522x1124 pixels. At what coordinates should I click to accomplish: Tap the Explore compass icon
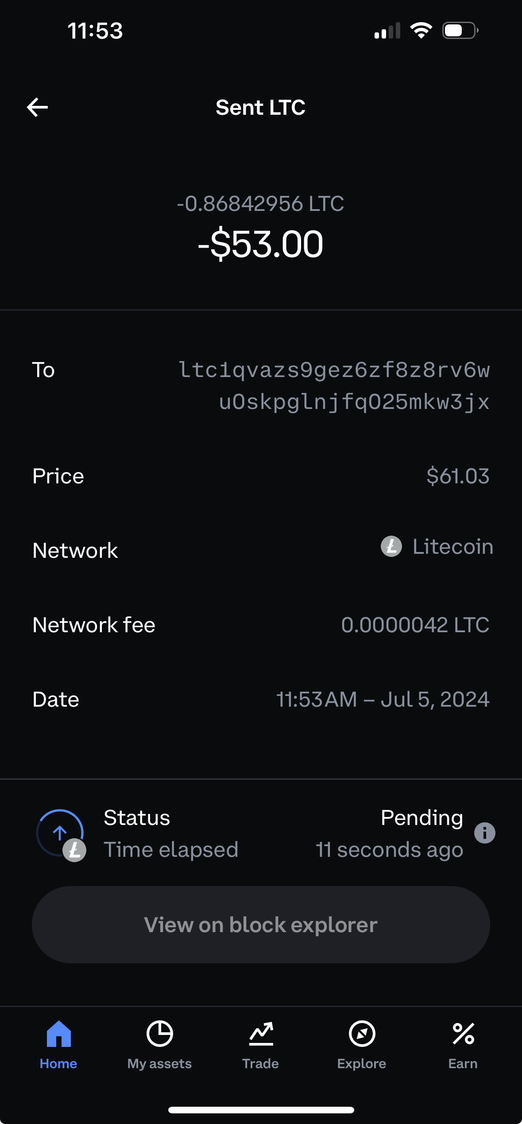pyautogui.click(x=362, y=1034)
